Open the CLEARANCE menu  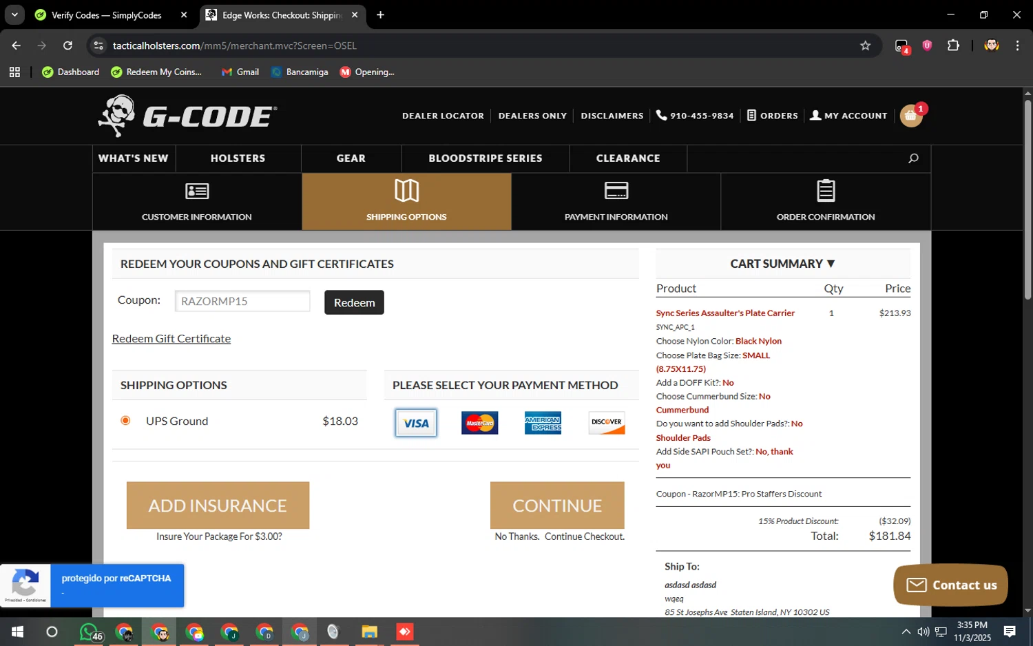pos(628,158)
